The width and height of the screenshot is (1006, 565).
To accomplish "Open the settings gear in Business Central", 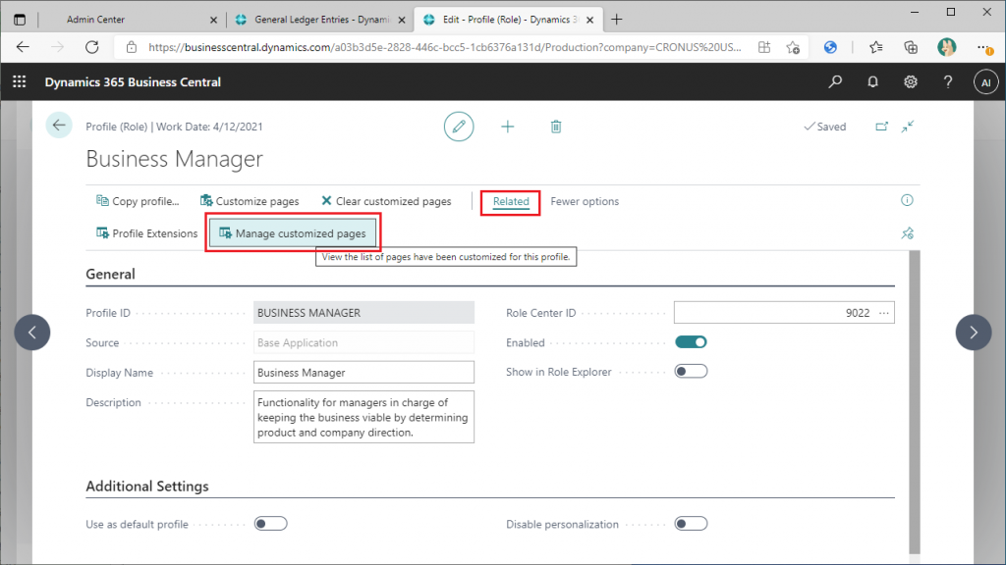I will point(911,82).
